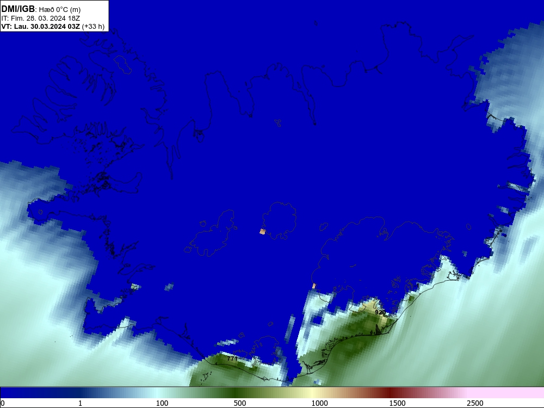Click the VT: Lau. 30.03.2024 03Z line
This screenshot has height=408, width=544.
(x=41, y=27)
